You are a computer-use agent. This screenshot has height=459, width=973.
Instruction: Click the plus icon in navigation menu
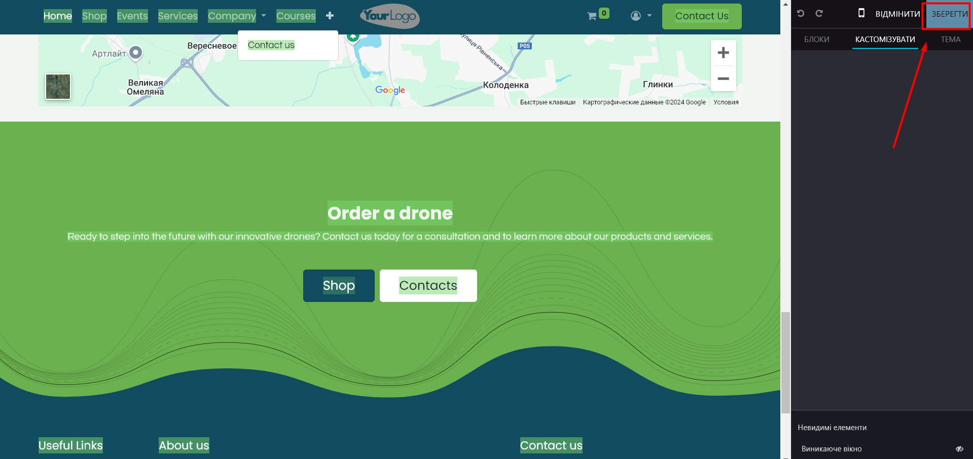tap(330, 16)
